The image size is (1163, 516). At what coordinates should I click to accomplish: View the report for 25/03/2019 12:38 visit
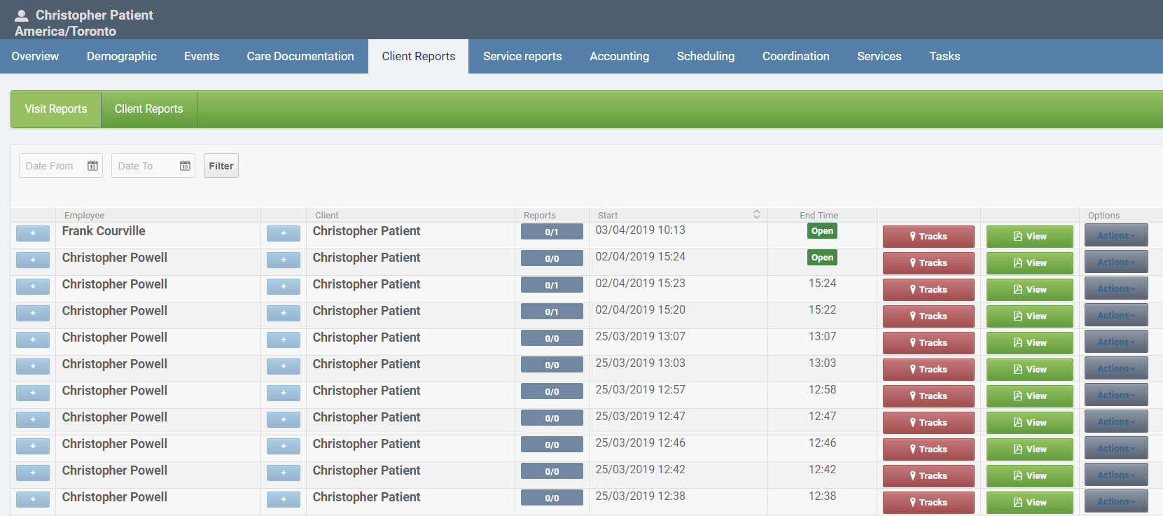(1029, 503)
